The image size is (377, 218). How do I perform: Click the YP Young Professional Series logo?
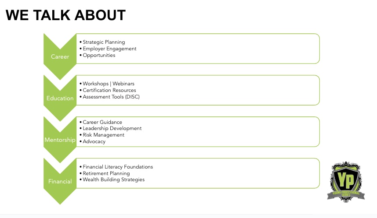point(346,182)
